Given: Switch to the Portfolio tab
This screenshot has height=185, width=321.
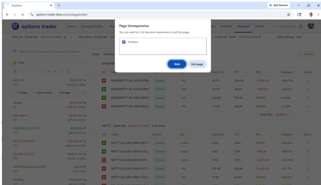Looking at the screenshot, I should tap(226, 26).
